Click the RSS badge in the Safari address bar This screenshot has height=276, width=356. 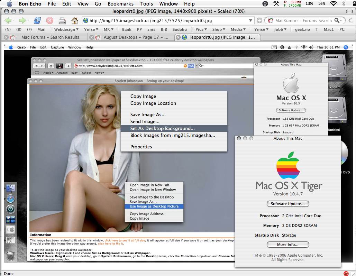click(x=191, y=66)
